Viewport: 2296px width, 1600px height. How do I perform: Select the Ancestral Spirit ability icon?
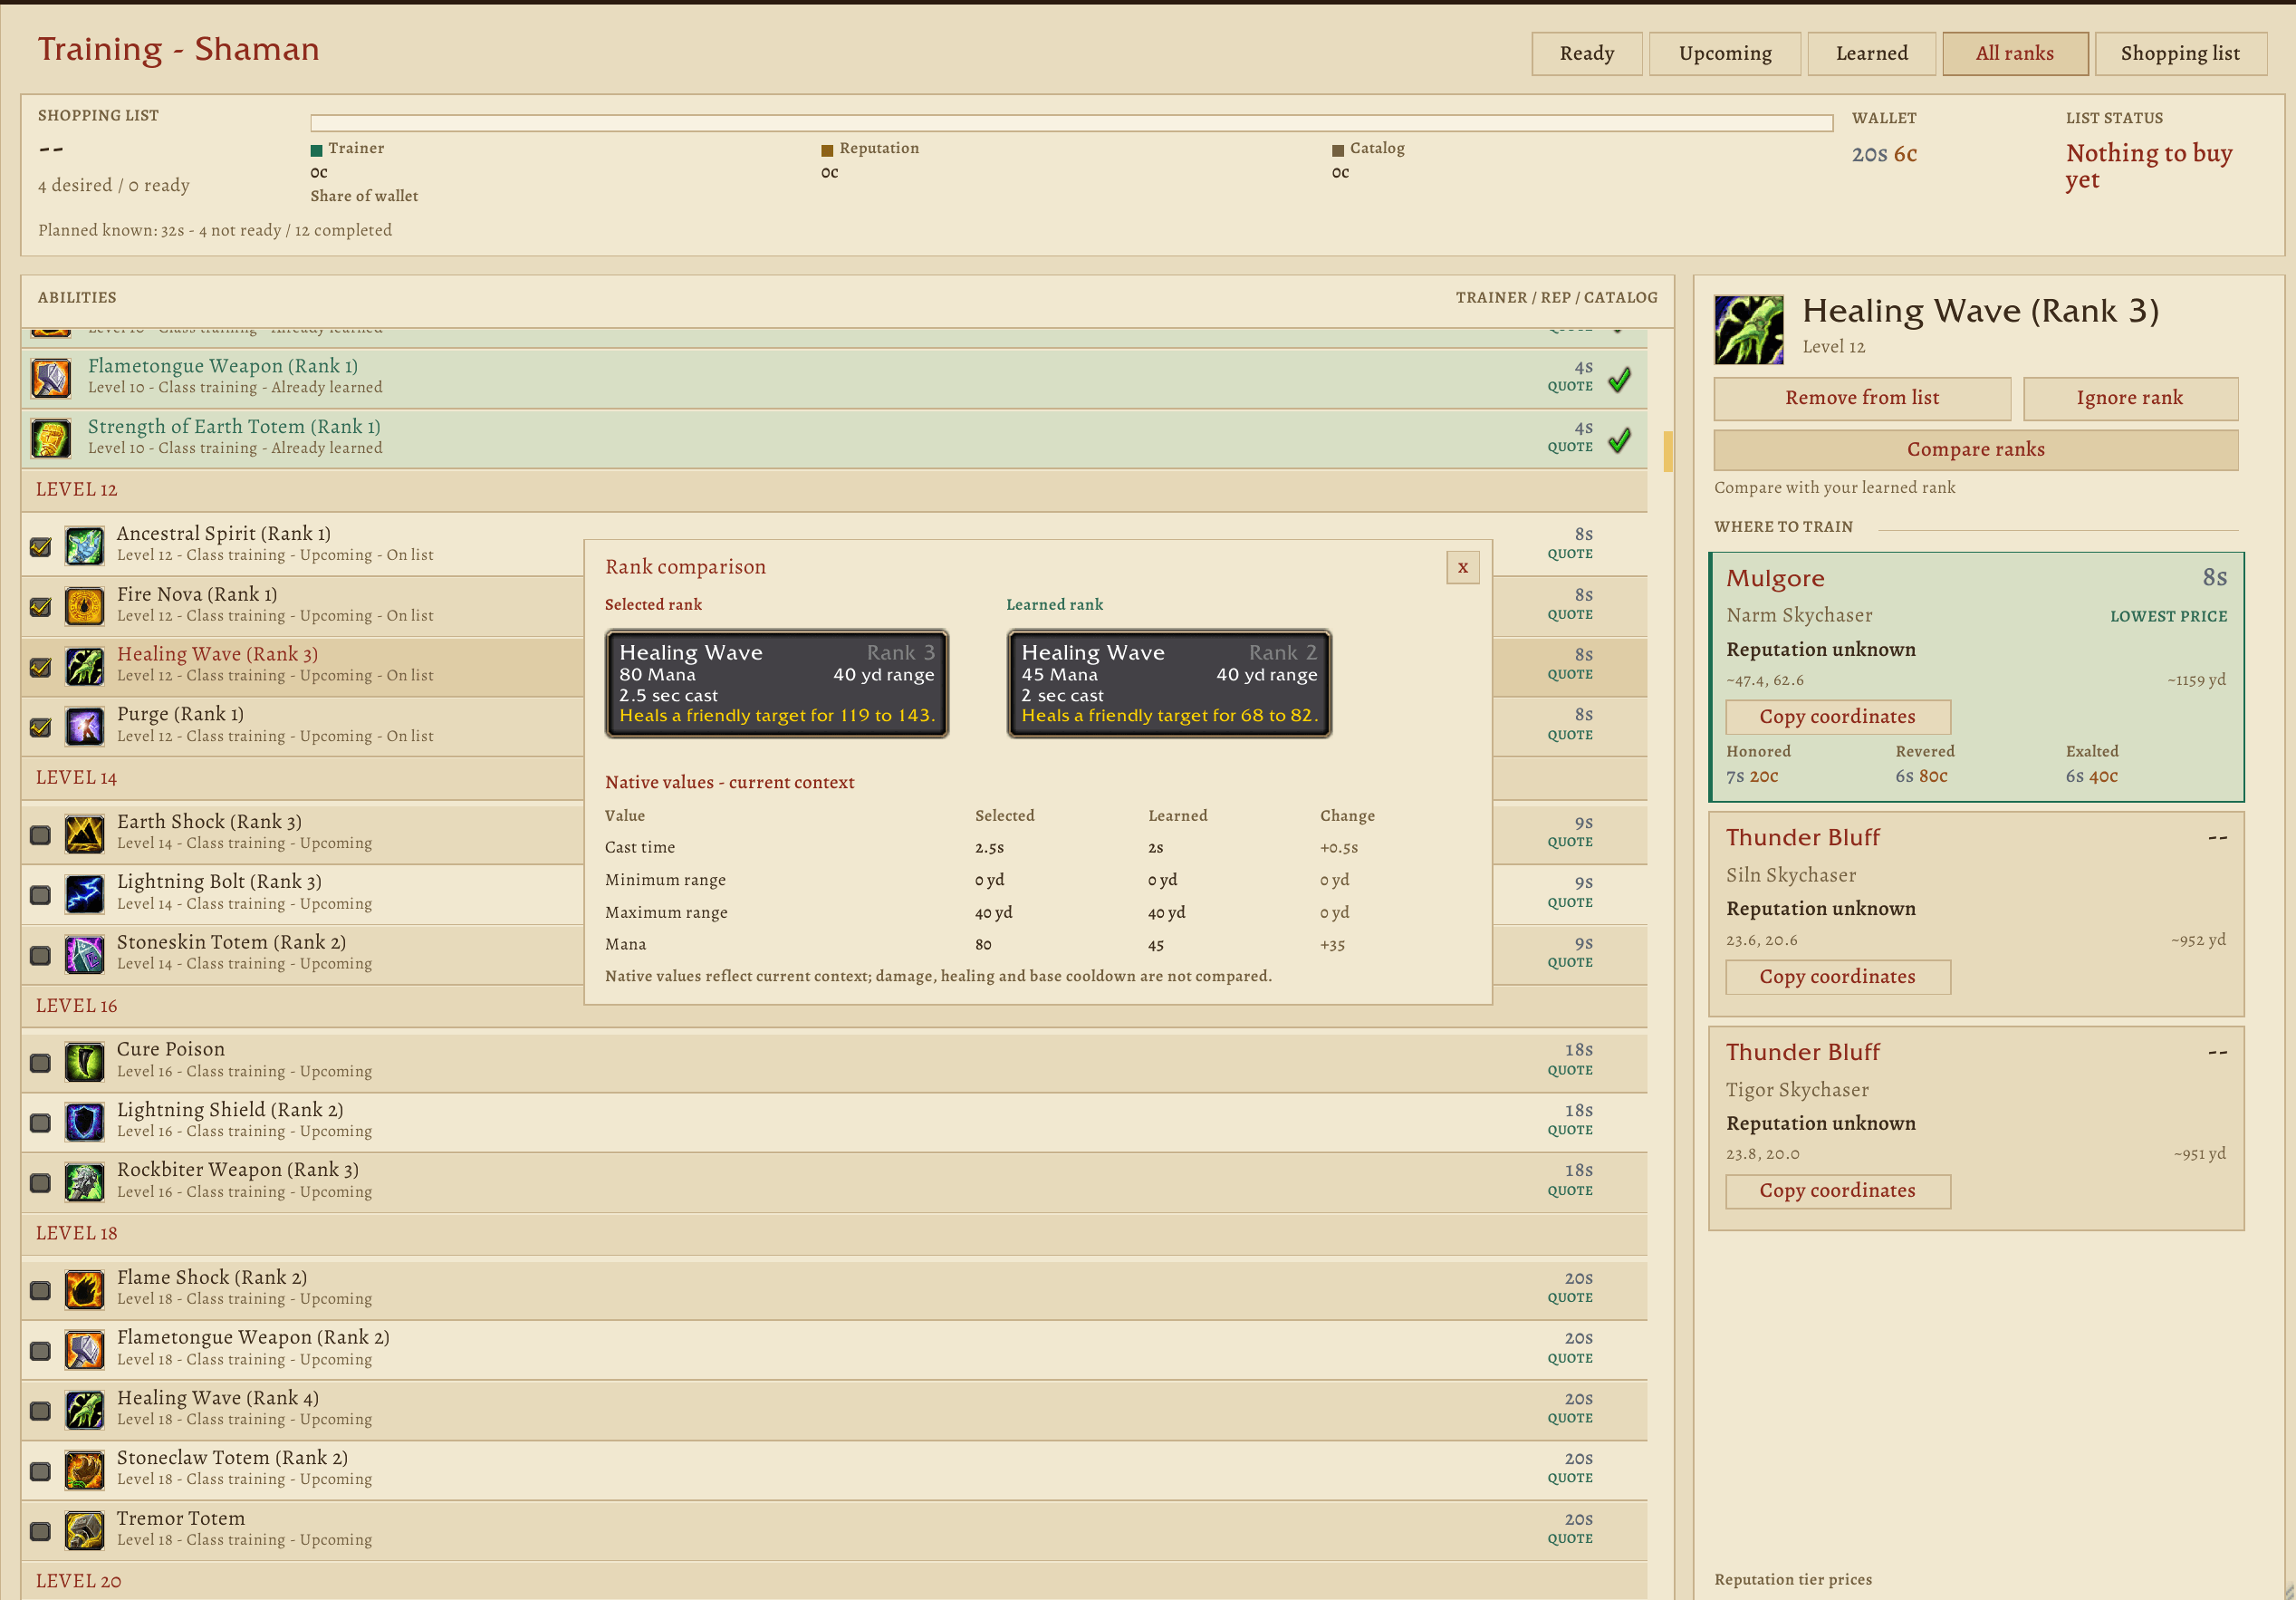(84, 546)
